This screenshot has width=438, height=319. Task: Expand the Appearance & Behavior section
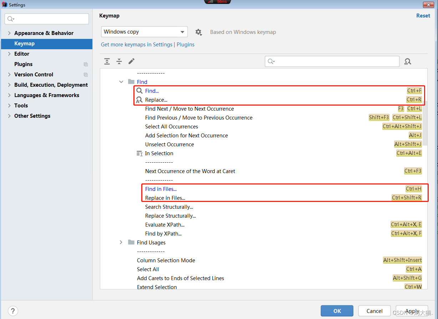[x=9, y=33]
